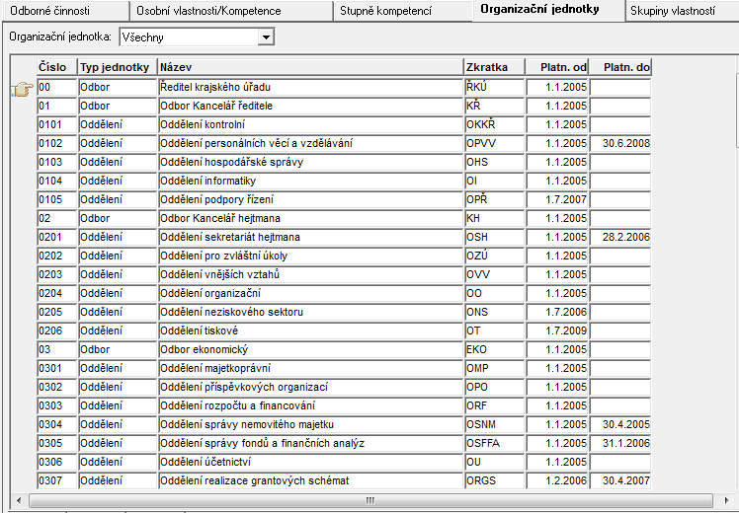739x513 pixels.
Task: Select Oddělení pro zvláštní úkoly
Action: (x=311, y=256)
